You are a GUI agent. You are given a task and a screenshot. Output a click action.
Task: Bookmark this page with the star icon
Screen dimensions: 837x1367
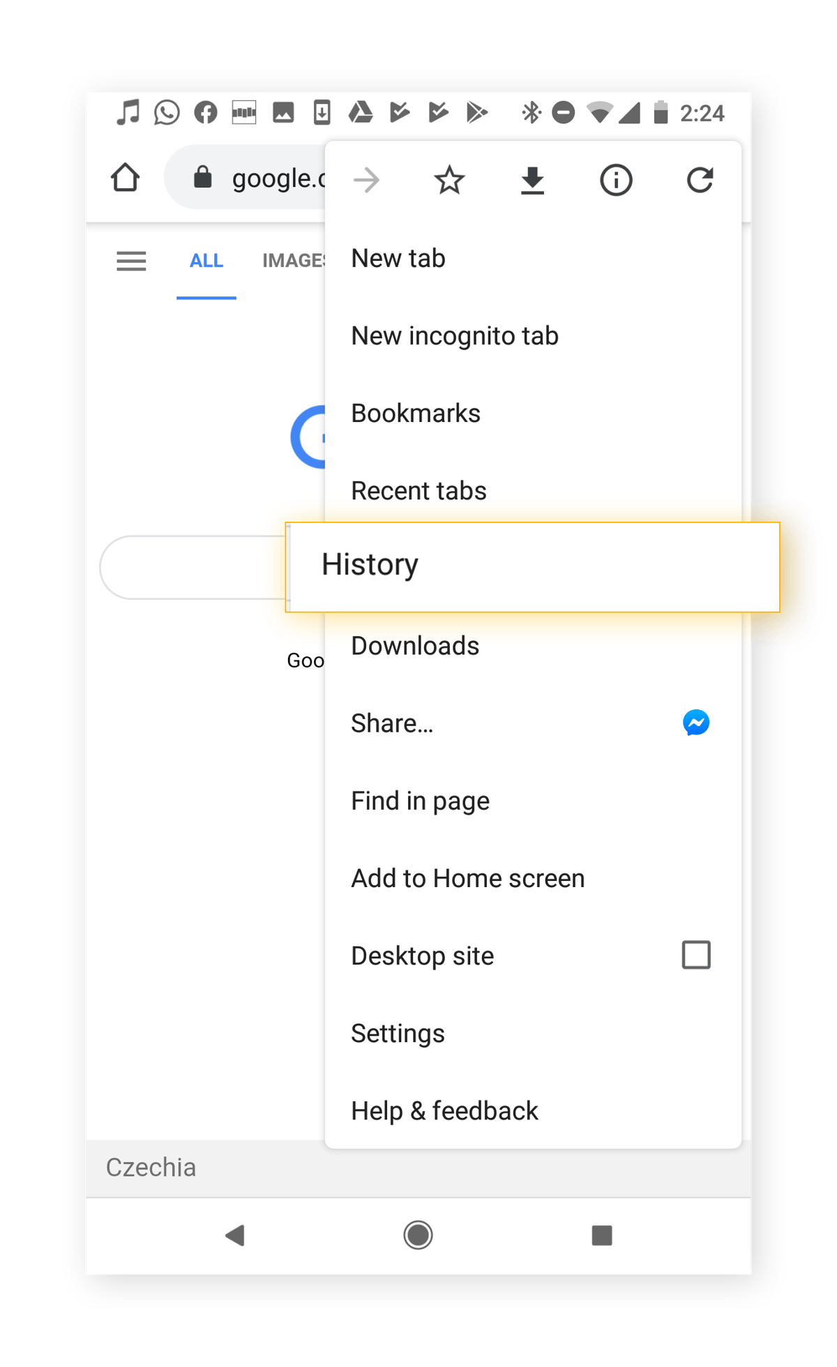(x=449, y=181)
